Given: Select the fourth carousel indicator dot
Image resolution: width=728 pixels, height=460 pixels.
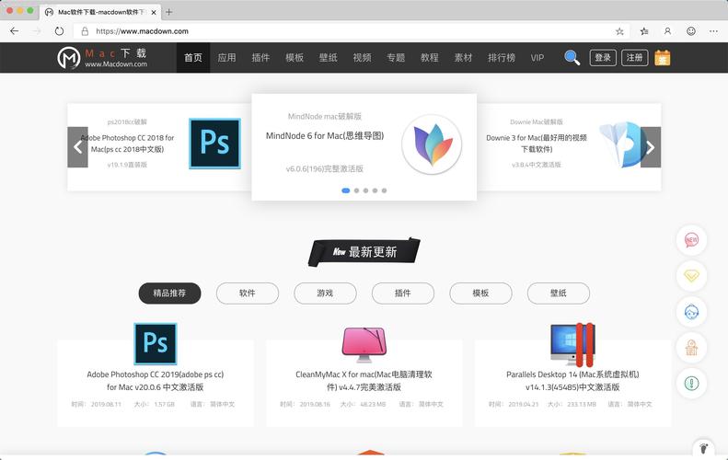Looking at the screenshot, I should click(x=376, y=190).
